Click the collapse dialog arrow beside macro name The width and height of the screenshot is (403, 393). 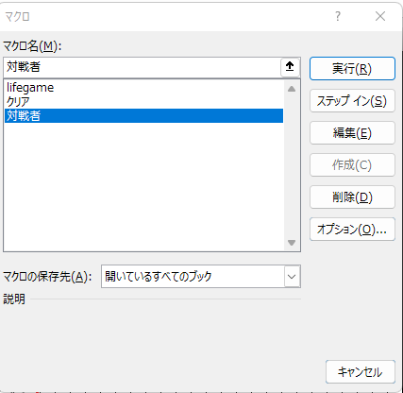point(290,67)
